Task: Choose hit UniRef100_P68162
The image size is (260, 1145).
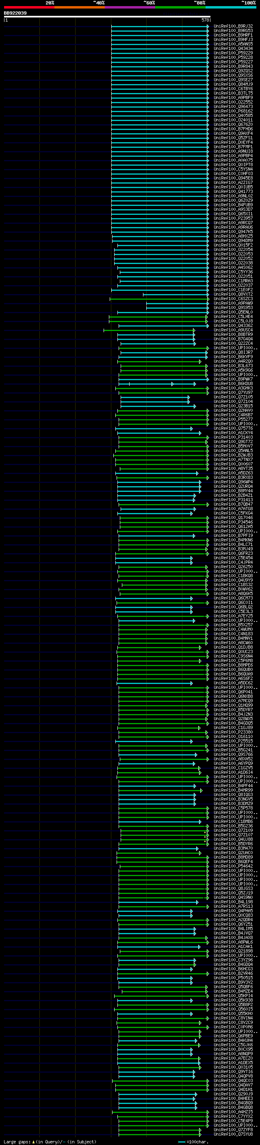Action: (x=233, y=111)
